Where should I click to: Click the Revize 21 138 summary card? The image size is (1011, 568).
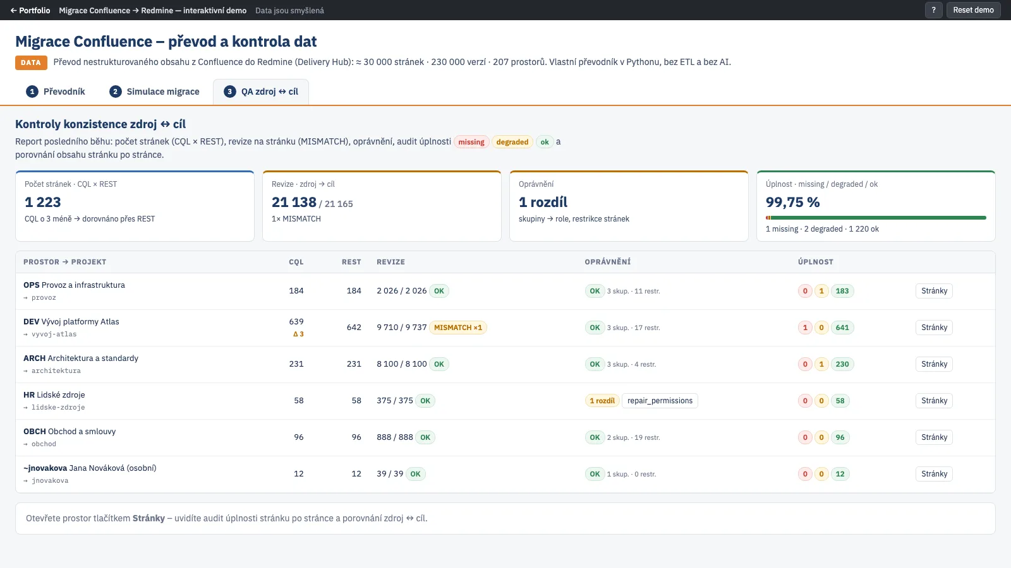point(382,206)
